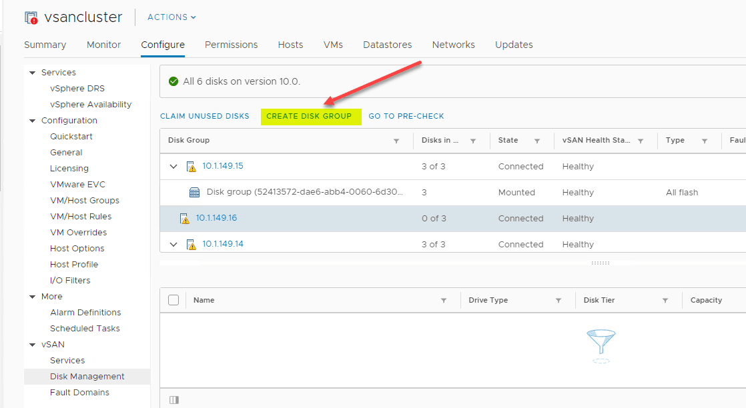Collapse the vSAN tree section
The height and width of the screenshot is (408, 746).
(32, 345)
